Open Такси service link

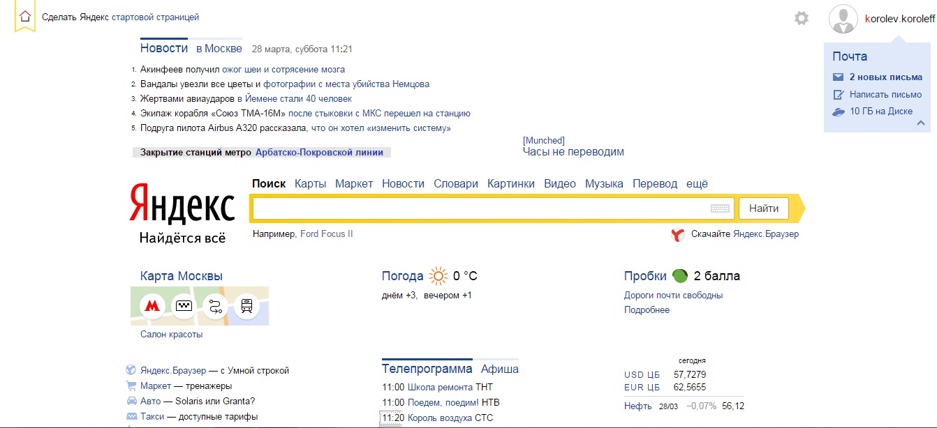click(152, 417)
